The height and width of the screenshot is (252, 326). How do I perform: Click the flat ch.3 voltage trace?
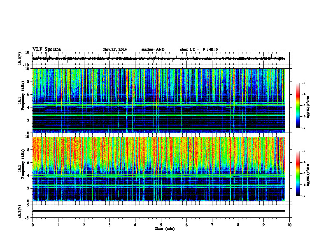click(x=158, y=211)
